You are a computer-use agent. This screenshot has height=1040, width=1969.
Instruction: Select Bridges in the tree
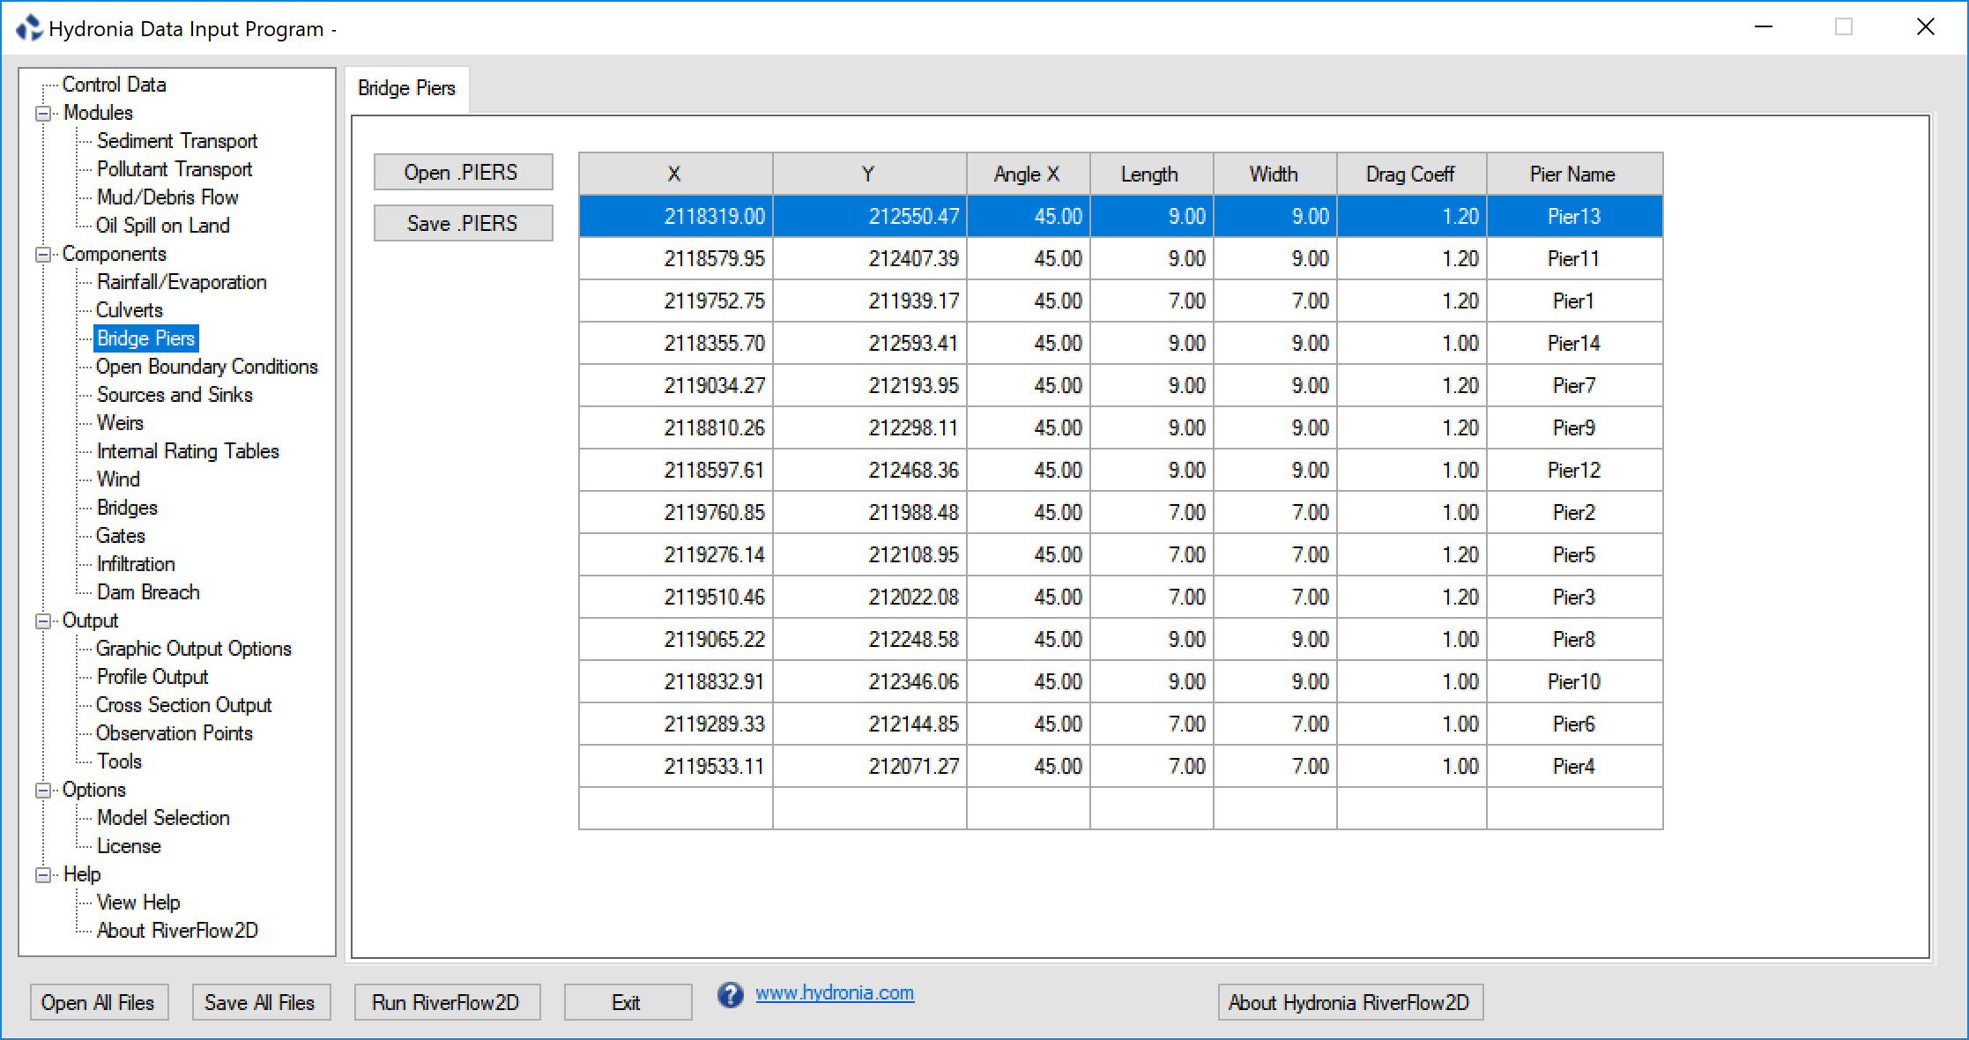127,508
